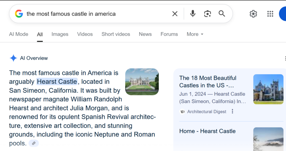Click the magnifying glass search button
The height and width of the screenshot is (151, 286).
click(222, 14)
